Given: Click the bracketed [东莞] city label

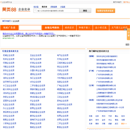Looking at the screenshot, I should coord(91,100).
